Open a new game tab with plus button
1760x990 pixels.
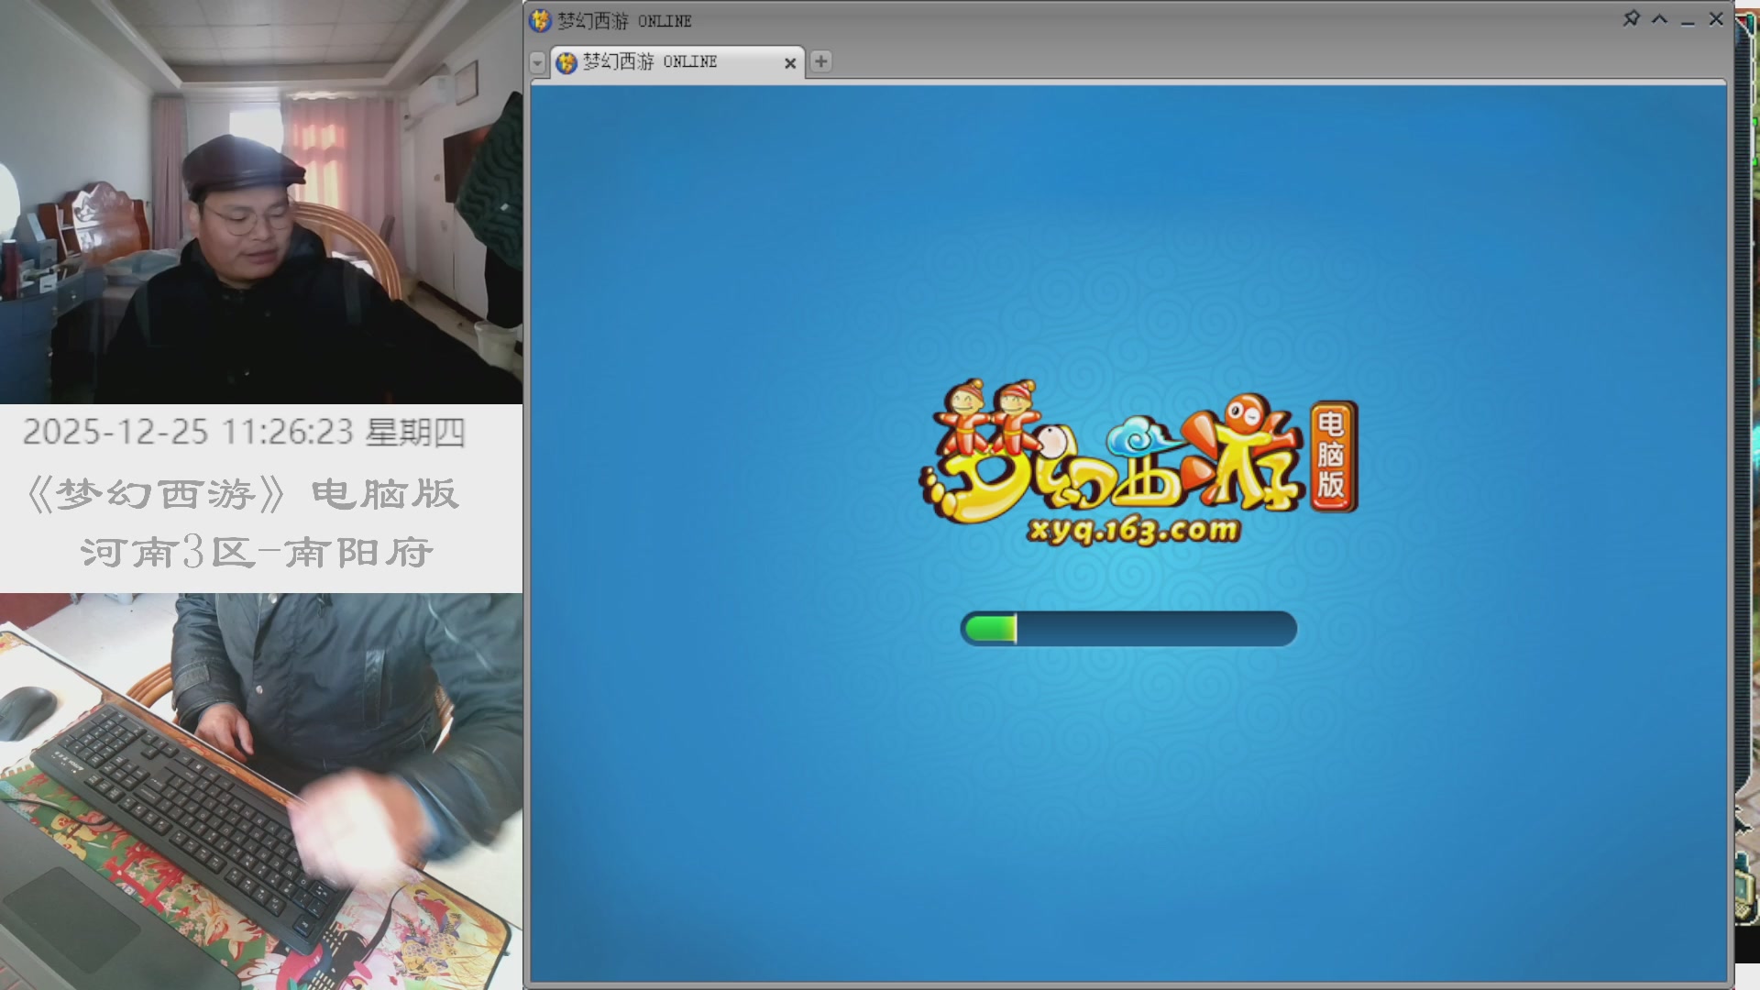tap(820, 61)
